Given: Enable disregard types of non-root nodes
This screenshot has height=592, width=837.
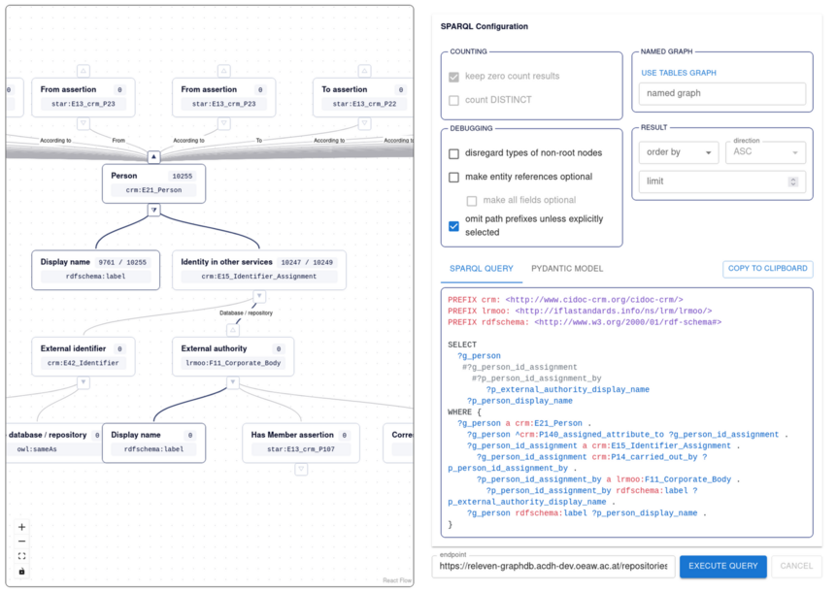Looking at the screenshot, I should 453,153.
